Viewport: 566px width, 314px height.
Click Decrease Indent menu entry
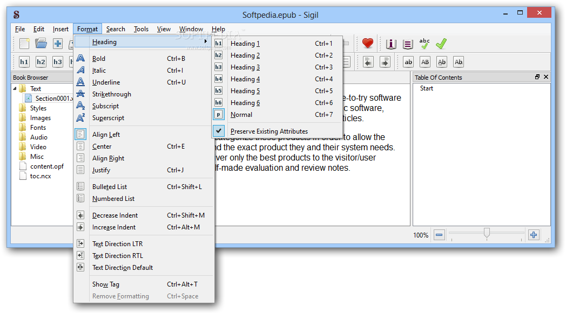click(x=144, y=215)
